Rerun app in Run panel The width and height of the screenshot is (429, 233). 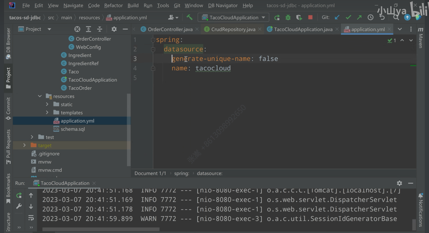[x=19, y=195]
